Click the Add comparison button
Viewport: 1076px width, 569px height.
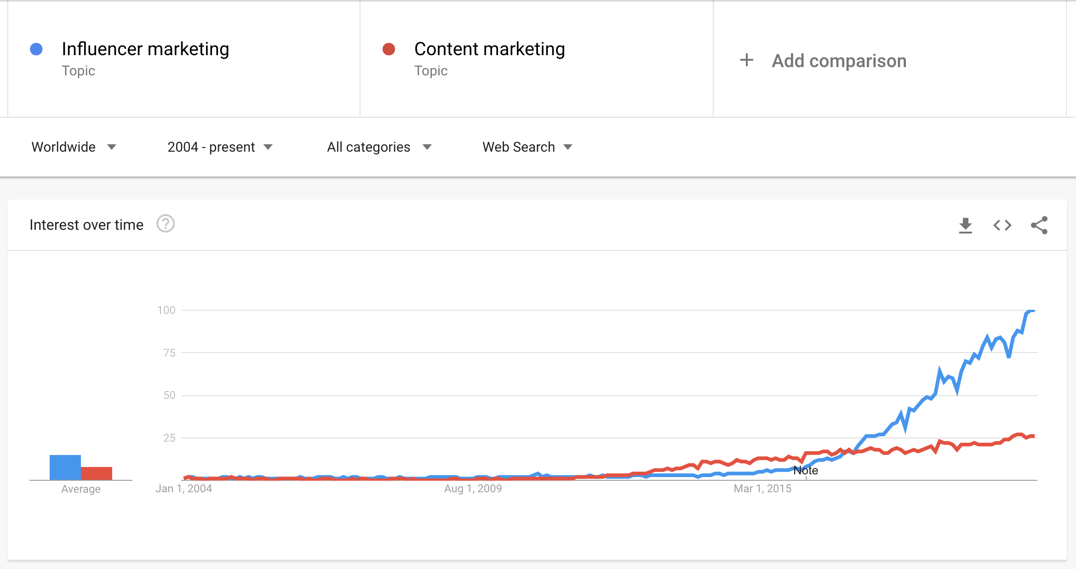838,60
